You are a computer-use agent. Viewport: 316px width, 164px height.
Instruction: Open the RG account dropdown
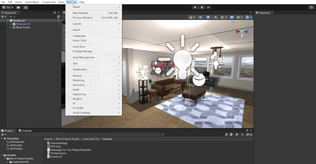[8, 7]
